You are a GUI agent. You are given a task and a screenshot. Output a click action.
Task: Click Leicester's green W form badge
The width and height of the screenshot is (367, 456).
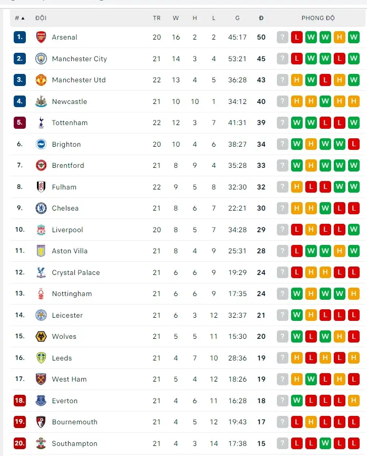point(297,315)
